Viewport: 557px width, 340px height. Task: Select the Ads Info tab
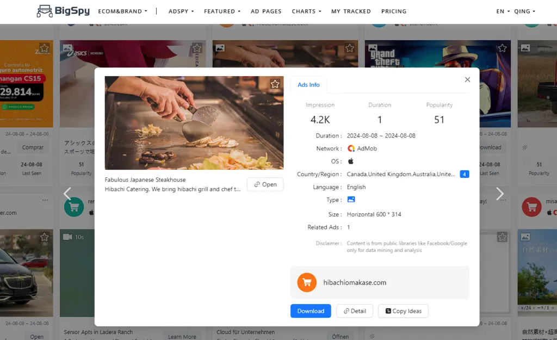point(308,85)
